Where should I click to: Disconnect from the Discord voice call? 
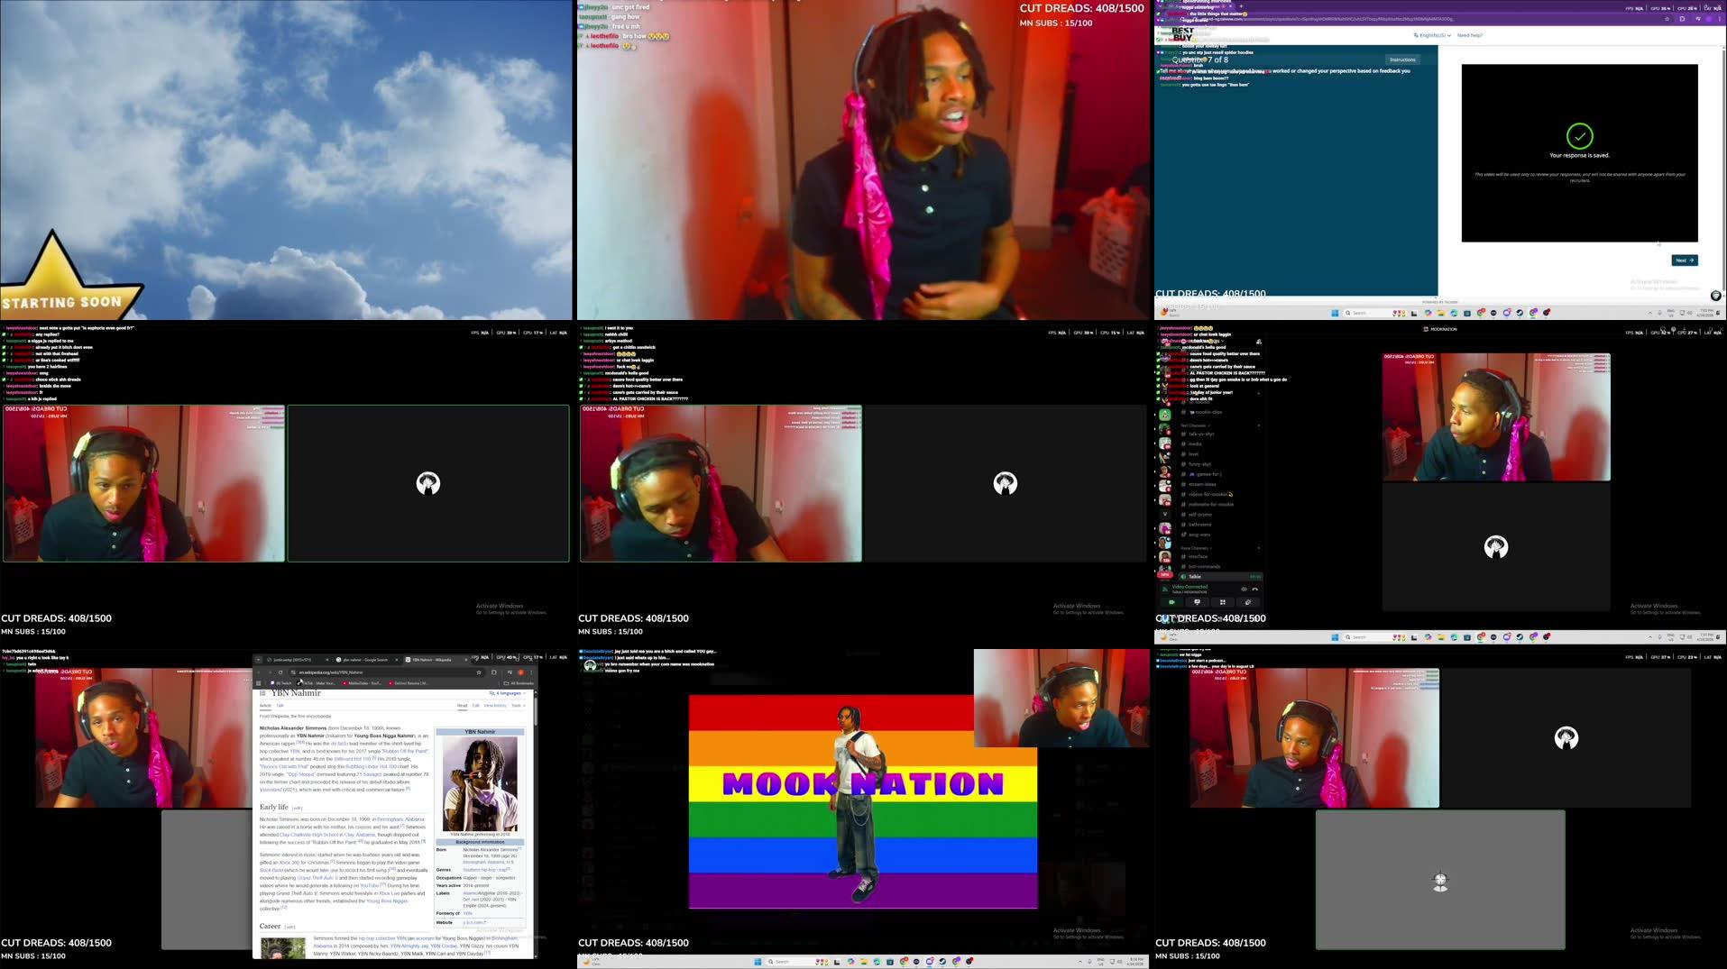tap(1254, 589)
